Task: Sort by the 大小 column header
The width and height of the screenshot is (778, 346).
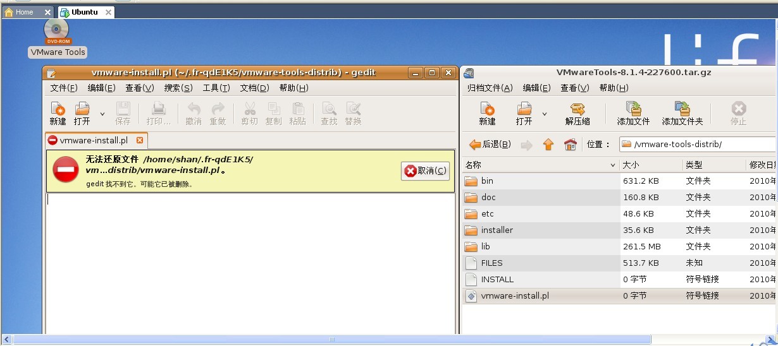Action: pos(651,165)
